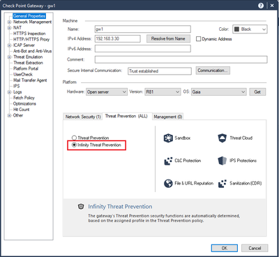Click the Resolve from Name button

click(168, 38)
